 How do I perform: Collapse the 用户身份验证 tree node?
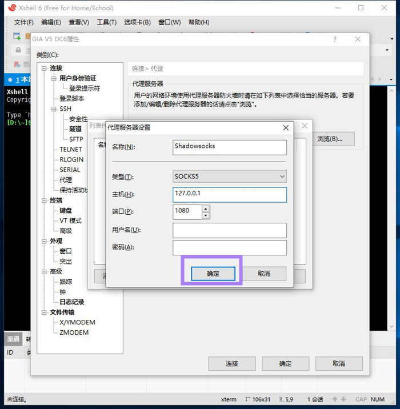tap(54, 78)
